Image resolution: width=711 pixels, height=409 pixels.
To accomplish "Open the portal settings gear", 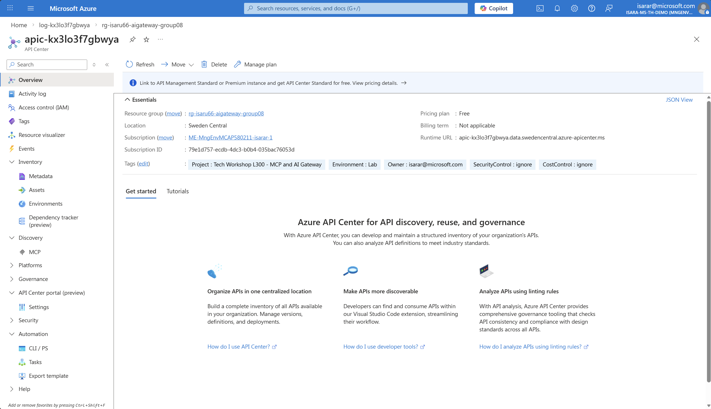I will tap(574, 8).
